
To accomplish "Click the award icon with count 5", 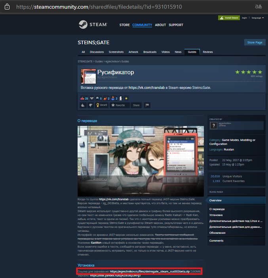I will pyautogui.click(x=99, y=98).
